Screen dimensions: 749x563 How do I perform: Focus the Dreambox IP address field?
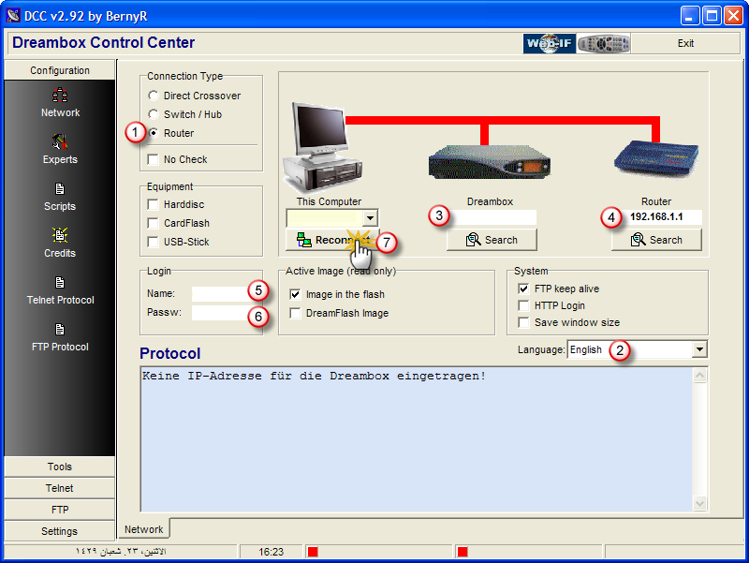coord(492,217)
